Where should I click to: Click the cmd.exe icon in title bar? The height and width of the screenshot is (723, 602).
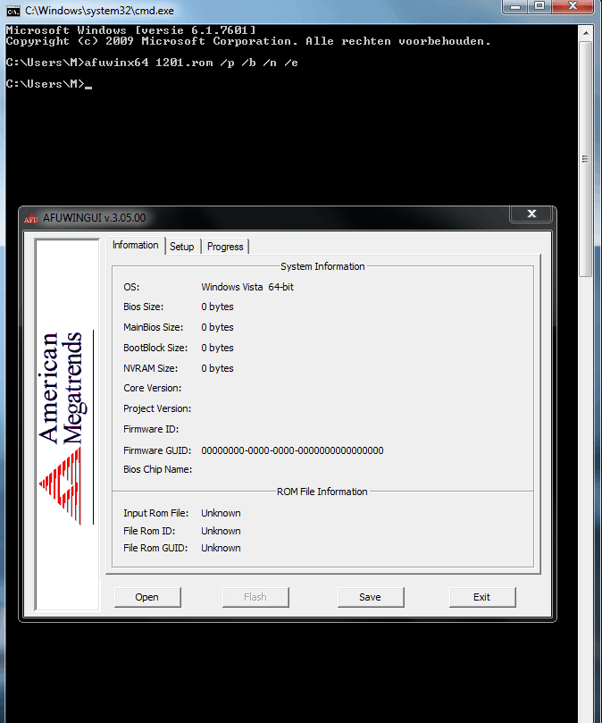[x=13, y=11]
